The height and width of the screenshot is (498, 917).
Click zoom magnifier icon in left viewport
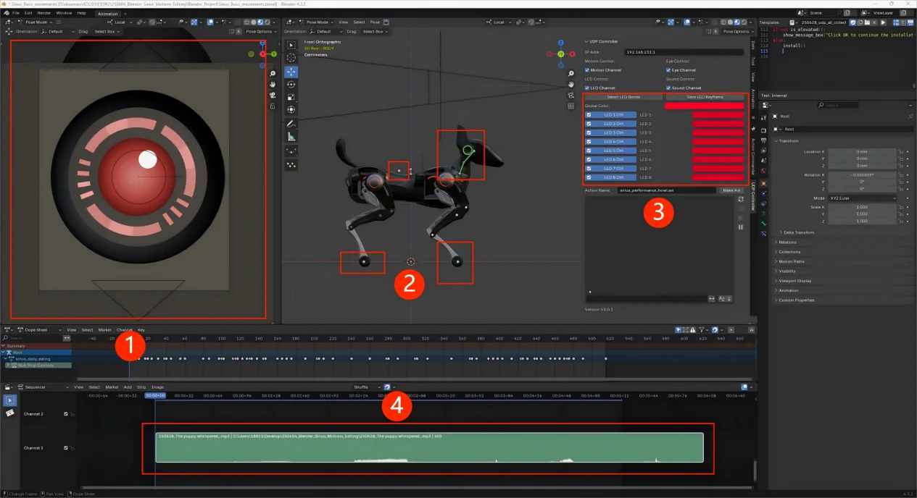pyautogui.click(x=273, y=74)
